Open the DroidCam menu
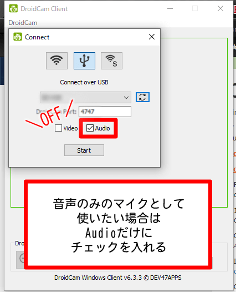Screen dimensions: 236x292 pyautogui.click(x=23, y=23)
